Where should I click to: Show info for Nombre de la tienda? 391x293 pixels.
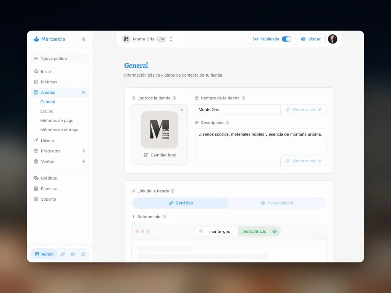tap(243, 98)
